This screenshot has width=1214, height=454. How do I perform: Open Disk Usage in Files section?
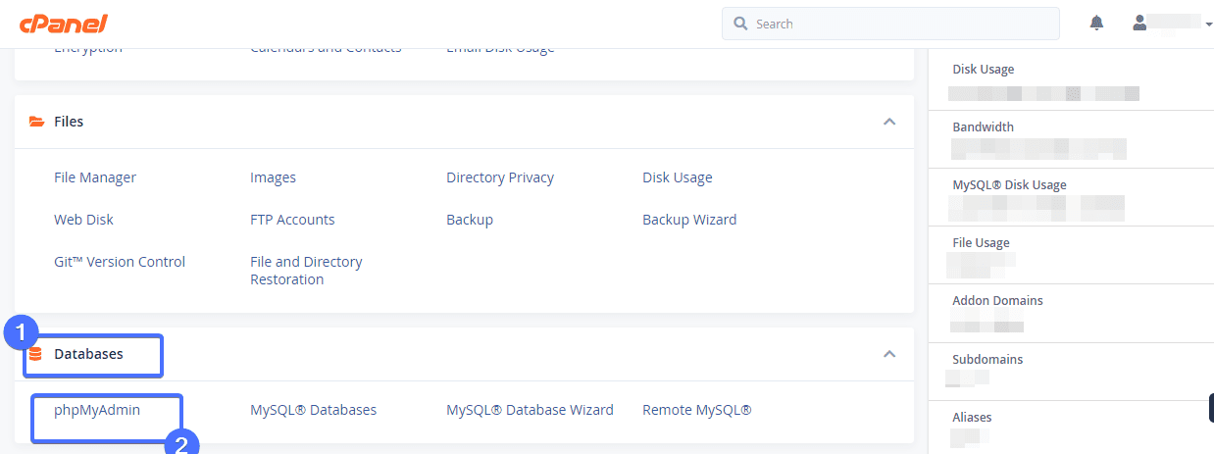tap(678, 177)
